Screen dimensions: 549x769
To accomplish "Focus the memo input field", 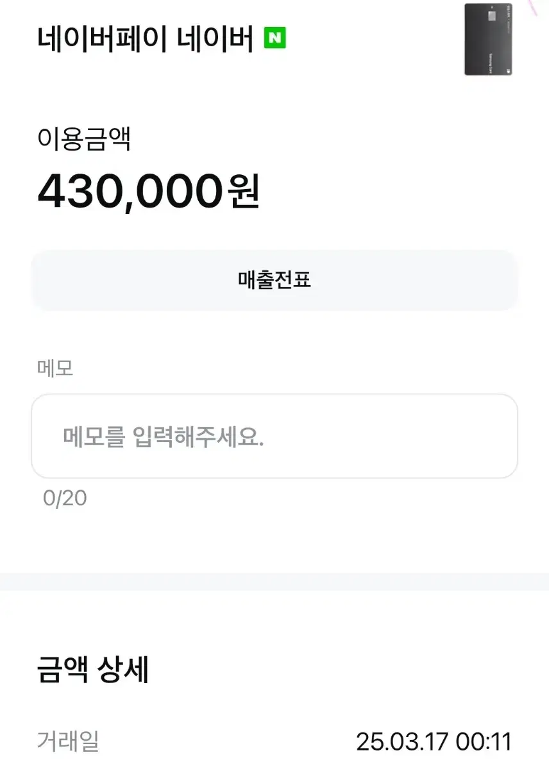I will tap(274, 436).
